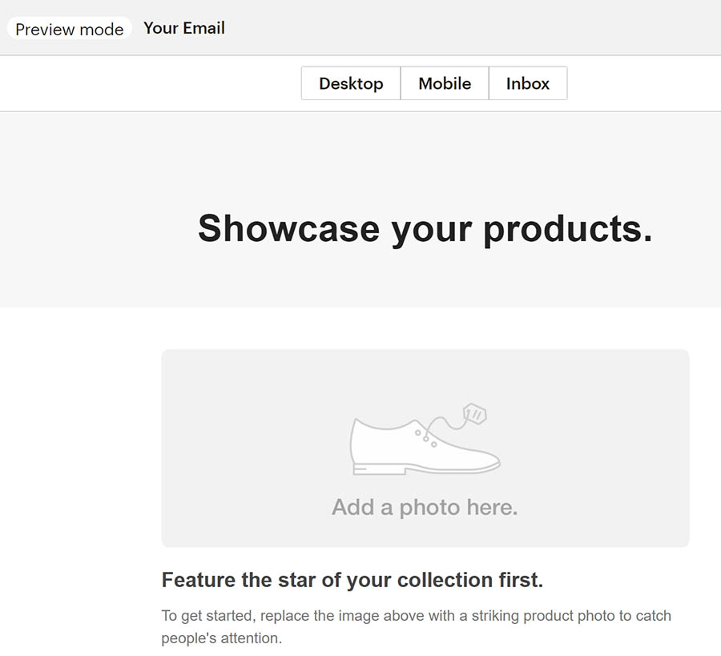Click the 'To get started' paragraph text

[416, 616]
